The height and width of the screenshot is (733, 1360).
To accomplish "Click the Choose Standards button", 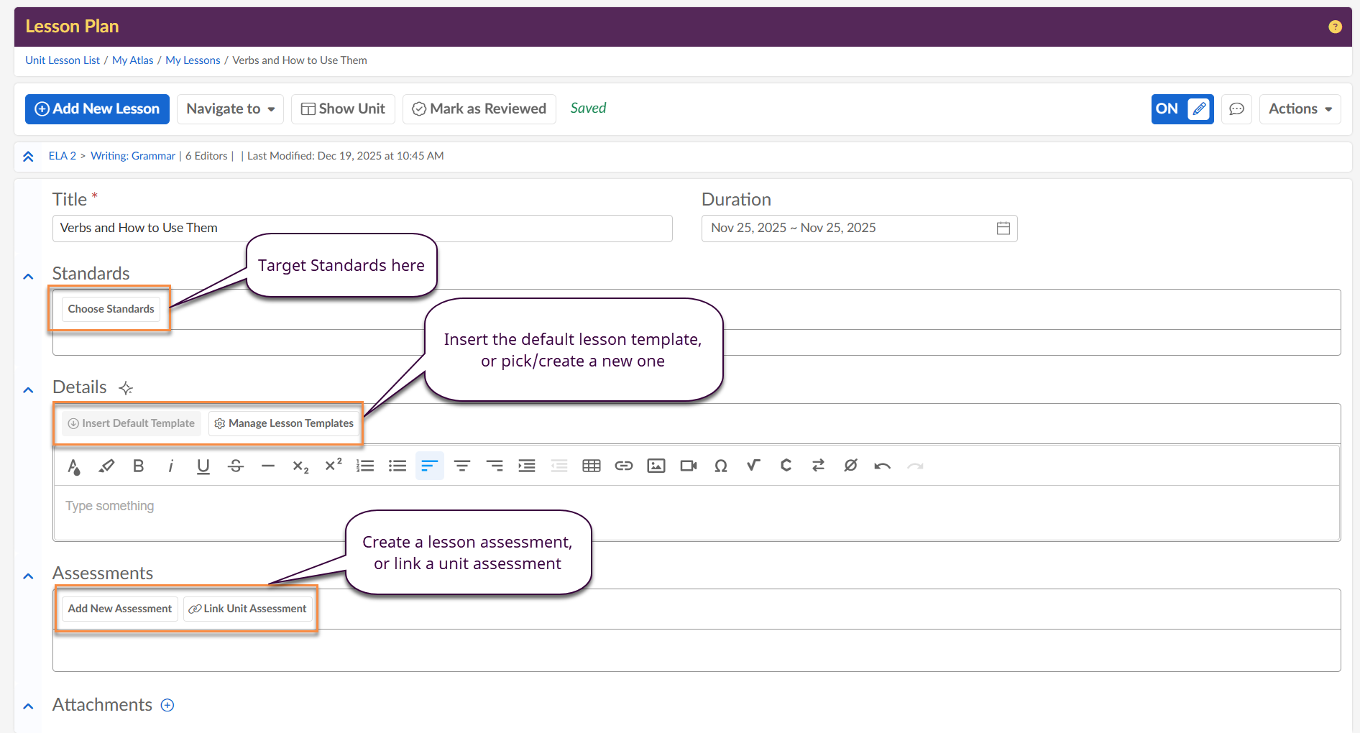I will [111, 309].
